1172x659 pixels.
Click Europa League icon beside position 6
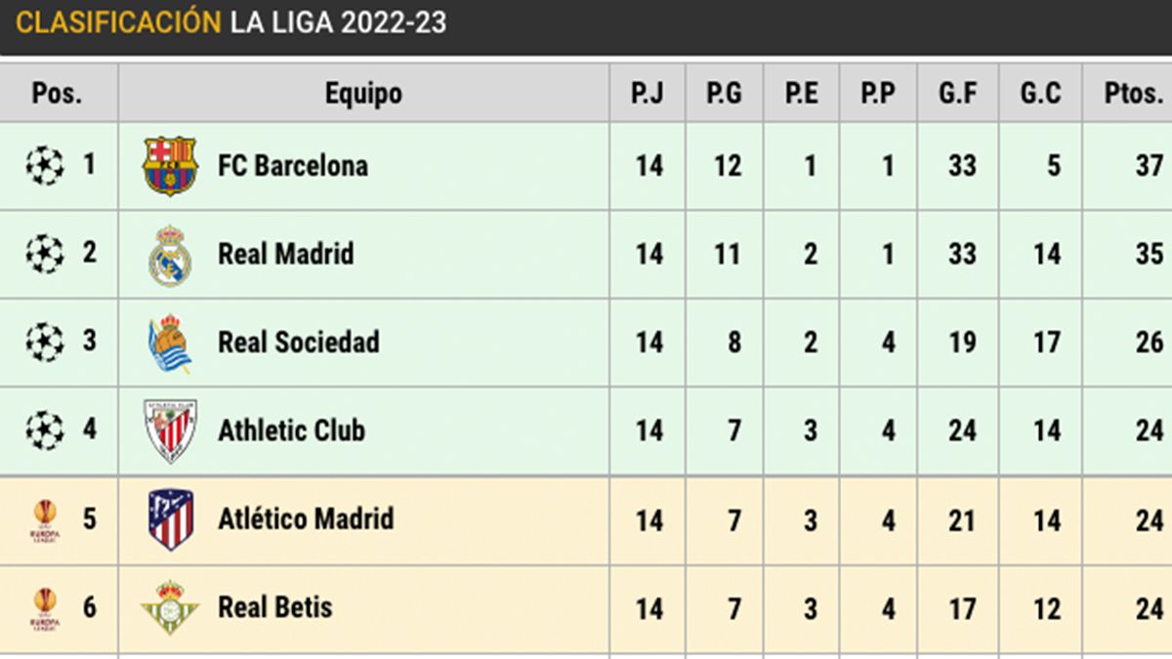click(45, 609)
